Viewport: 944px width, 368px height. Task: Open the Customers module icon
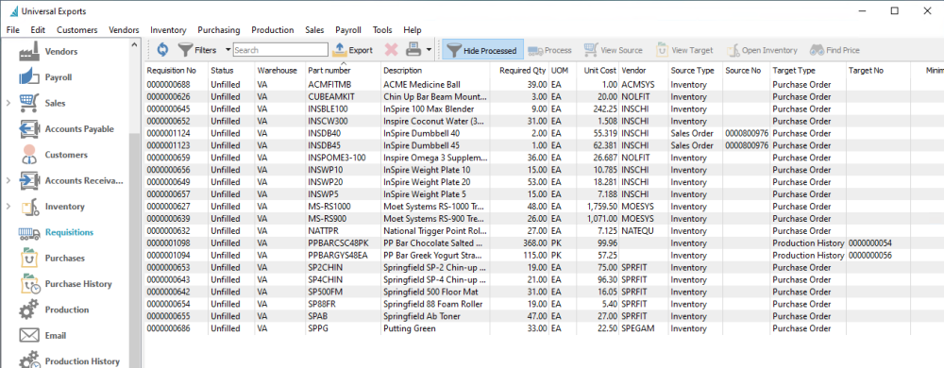click(29, 155)
